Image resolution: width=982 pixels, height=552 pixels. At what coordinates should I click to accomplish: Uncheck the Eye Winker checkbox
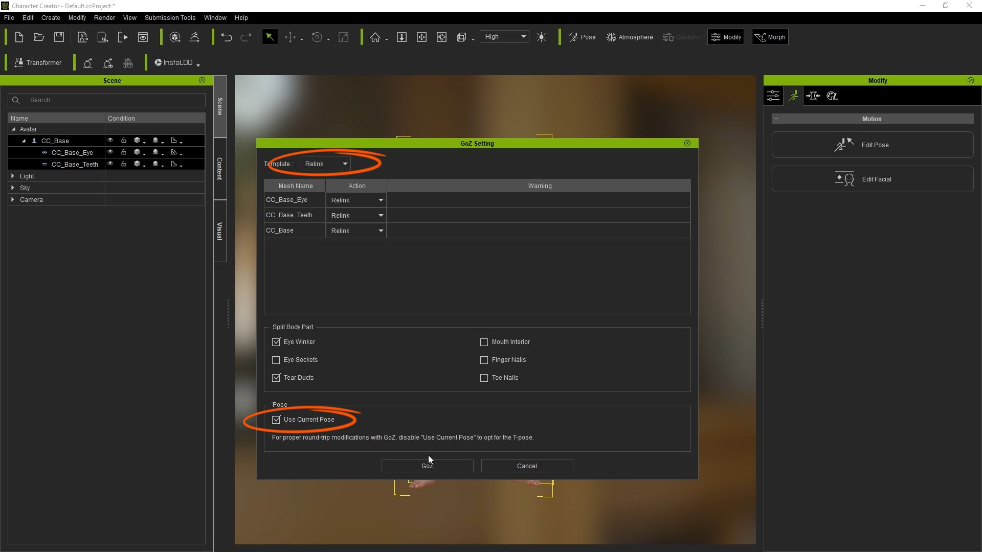276,342
